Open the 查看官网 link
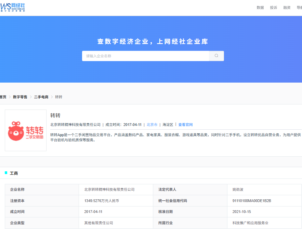Screen dimensions: 302x229 pos(185,125)
